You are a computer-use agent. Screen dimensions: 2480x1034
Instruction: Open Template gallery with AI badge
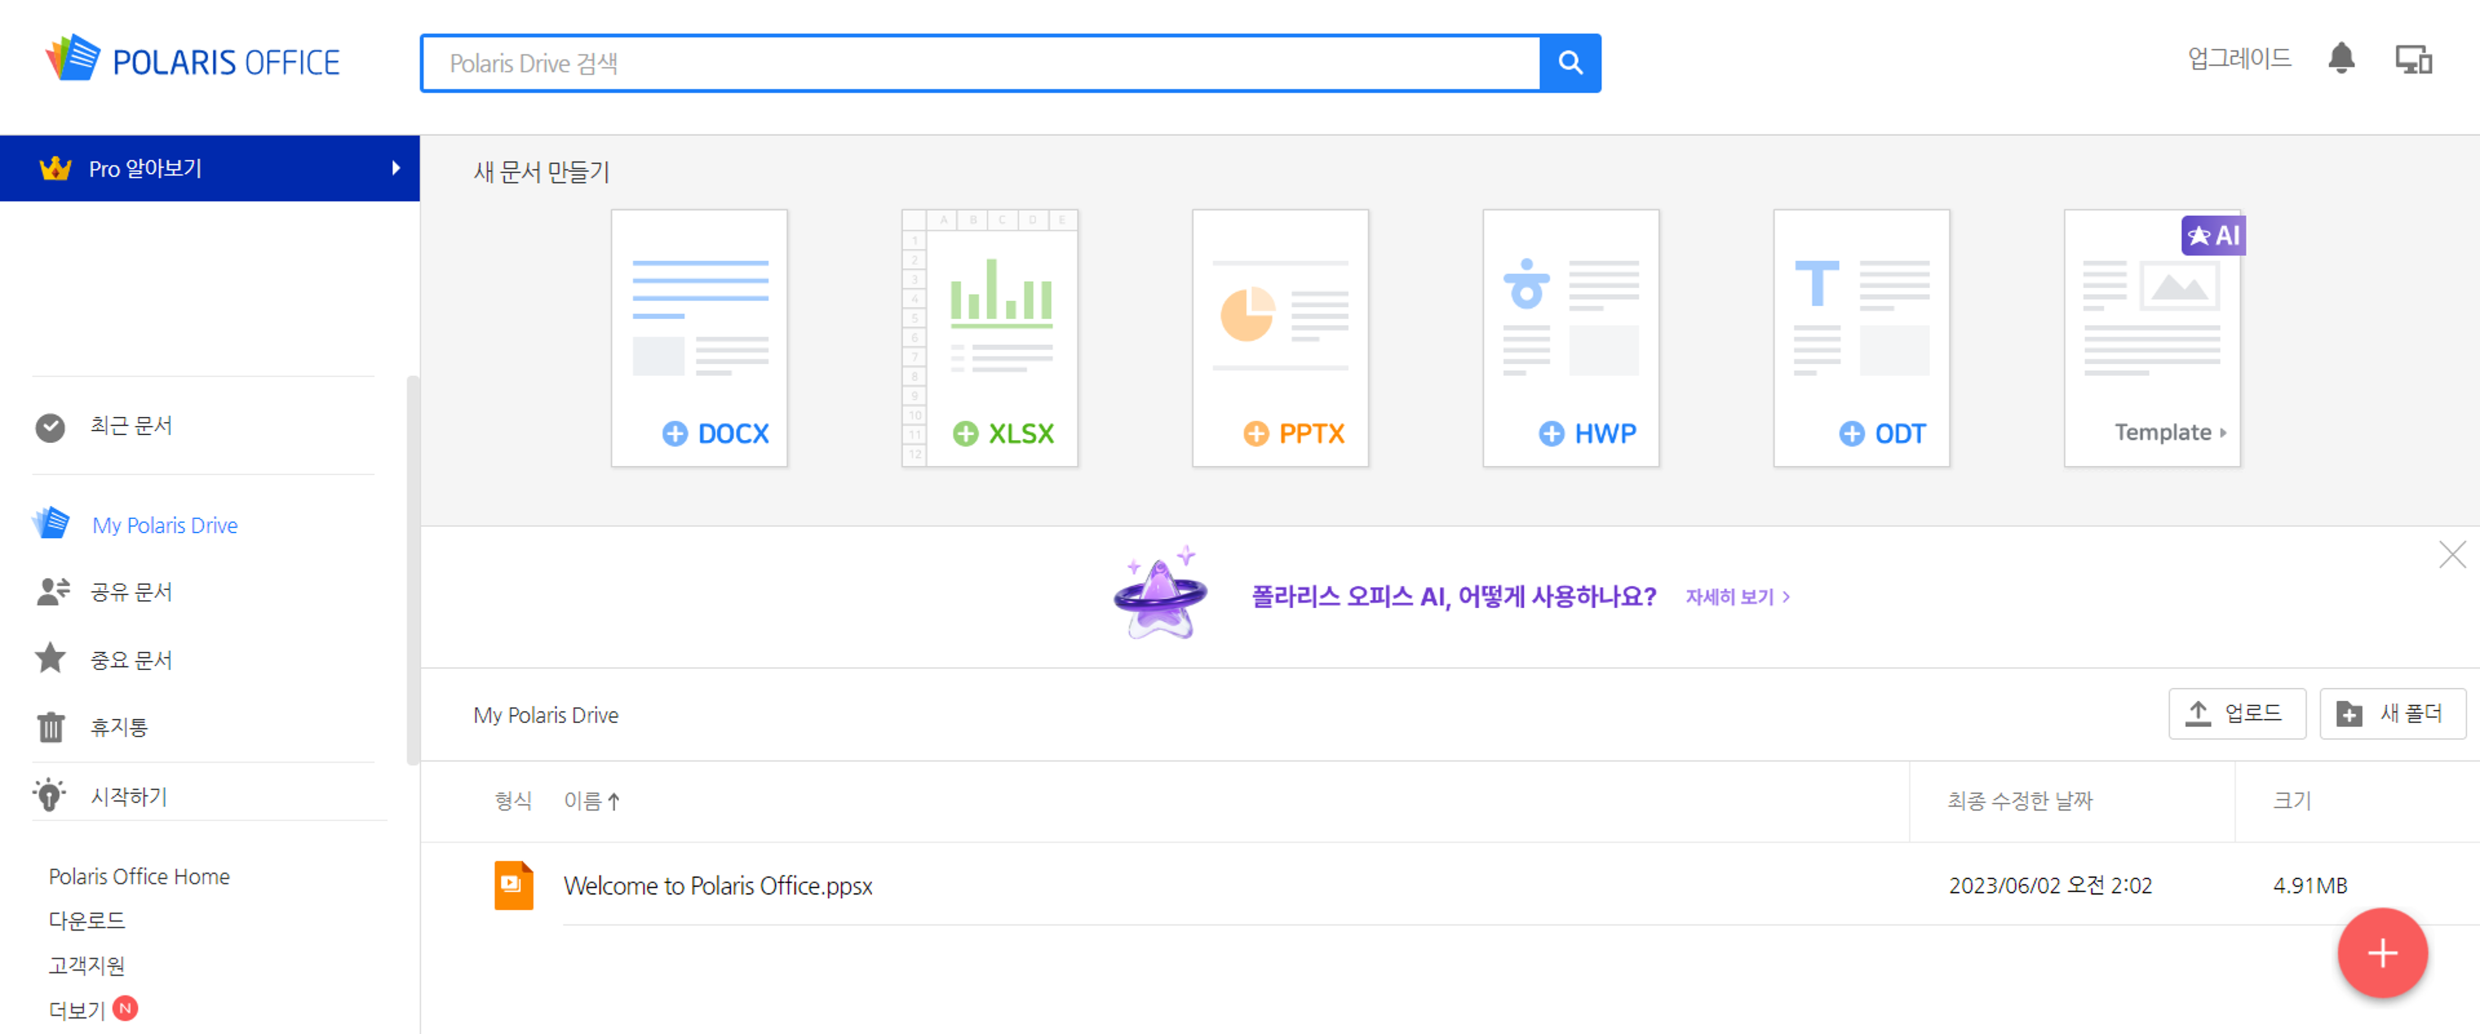pos(2152,337)
